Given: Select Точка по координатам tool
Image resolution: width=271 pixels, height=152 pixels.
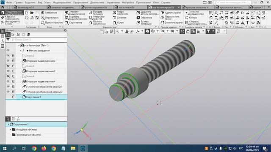Looking at the screenshot, I should (x=195, y=13).
